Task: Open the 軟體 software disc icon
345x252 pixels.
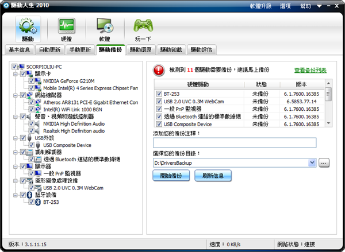Action: pos(105,29)
